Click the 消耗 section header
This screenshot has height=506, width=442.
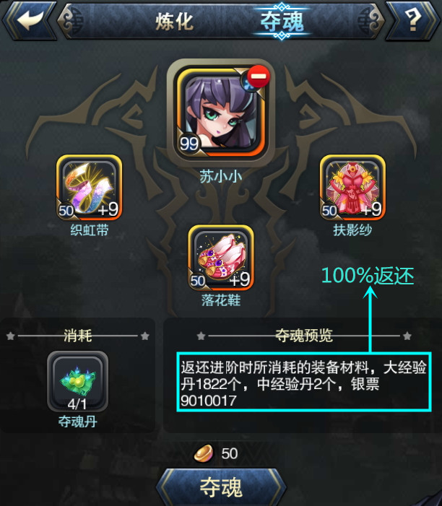pos(78,336)
